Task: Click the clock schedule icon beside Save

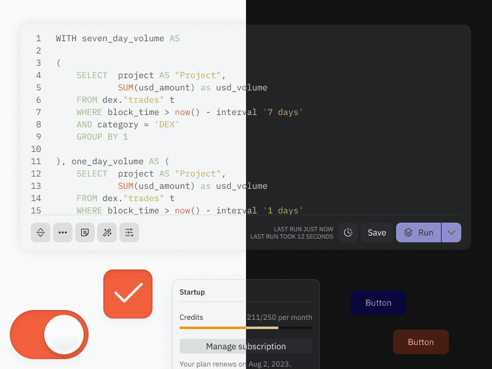Action: pyautogui.click(x=348, y=232)
